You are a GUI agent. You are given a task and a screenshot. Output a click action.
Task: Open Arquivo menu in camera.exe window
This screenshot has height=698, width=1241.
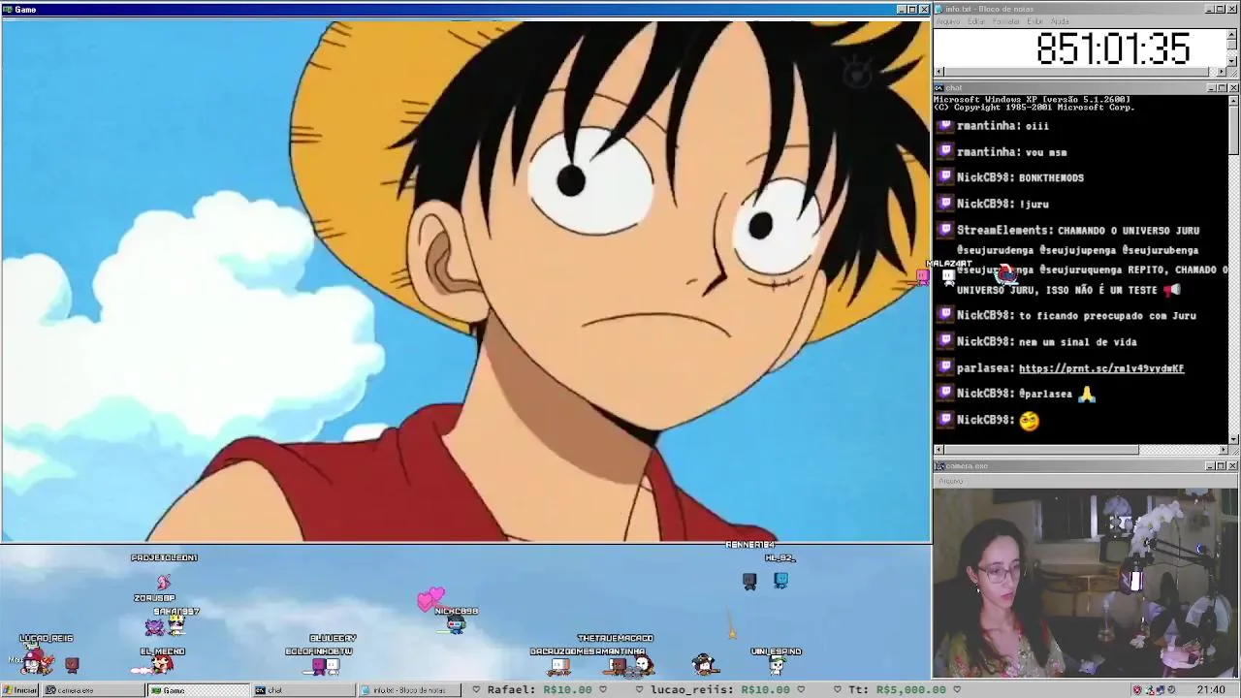pos(951,481)
